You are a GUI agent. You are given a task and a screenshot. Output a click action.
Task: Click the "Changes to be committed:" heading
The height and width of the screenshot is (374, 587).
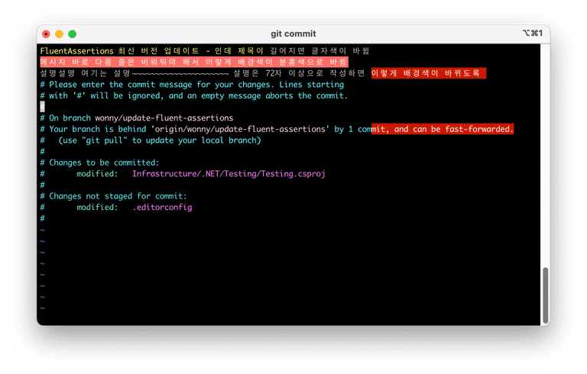(104, 163)
